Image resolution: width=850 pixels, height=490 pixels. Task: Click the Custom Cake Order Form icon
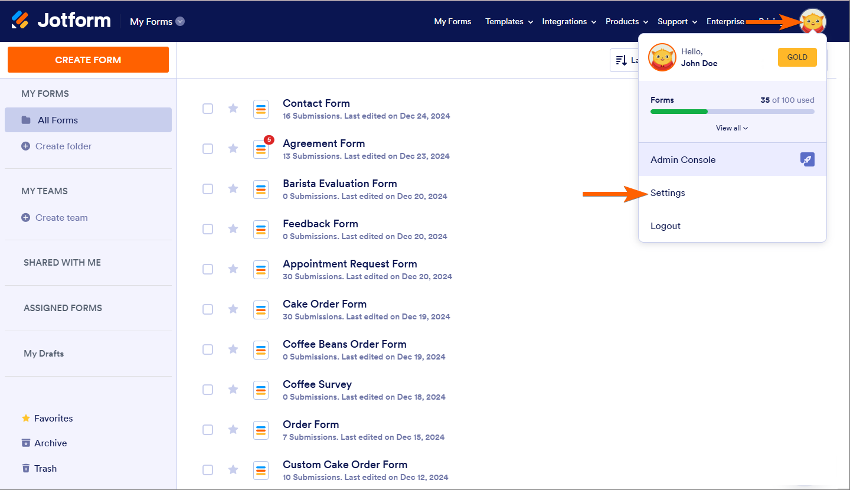261,470
